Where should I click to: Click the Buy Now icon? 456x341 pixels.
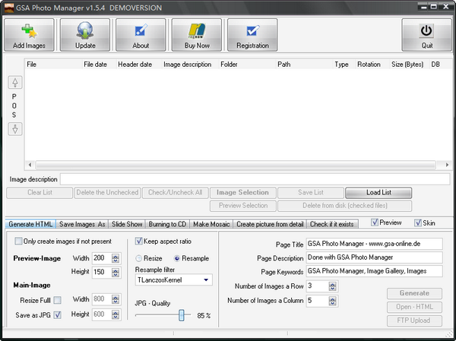pos(196,32)
